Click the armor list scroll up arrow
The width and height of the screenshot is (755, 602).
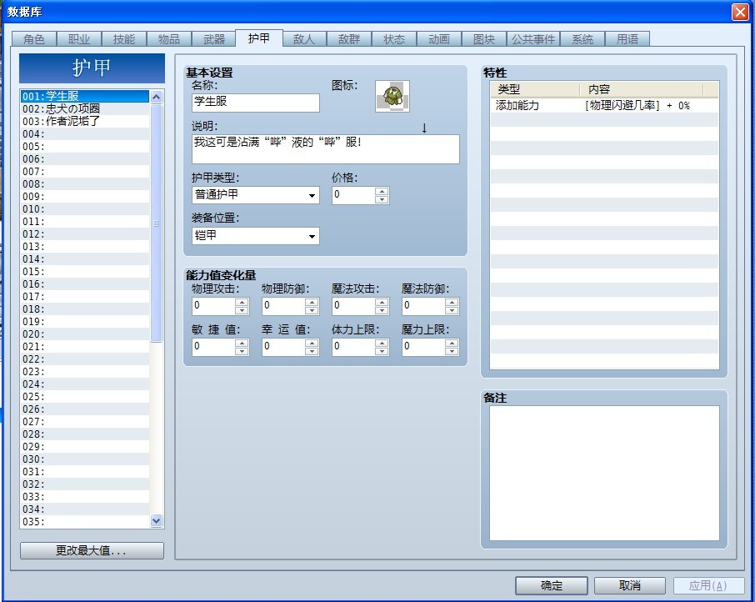[x=156, y=97]
